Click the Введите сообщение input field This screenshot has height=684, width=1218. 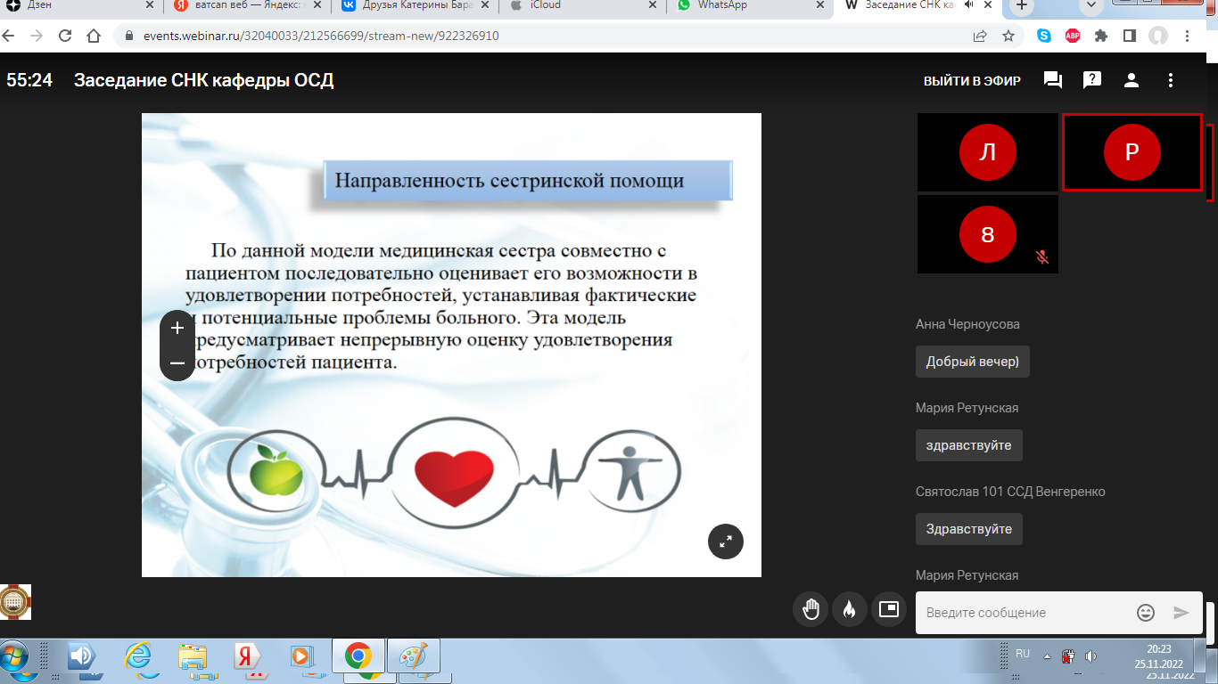(1025, 613)
